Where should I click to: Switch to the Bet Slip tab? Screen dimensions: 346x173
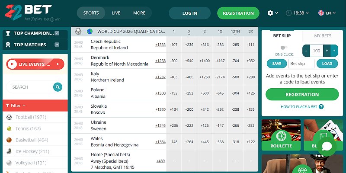(282, 36)
